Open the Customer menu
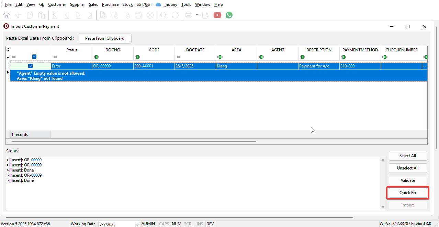The width and height of the screenshot is (439, 227). (x=57, y=4)
